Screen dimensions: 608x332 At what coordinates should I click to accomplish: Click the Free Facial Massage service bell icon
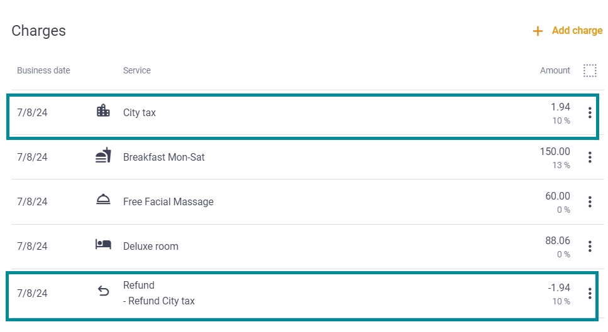[103, 200]
